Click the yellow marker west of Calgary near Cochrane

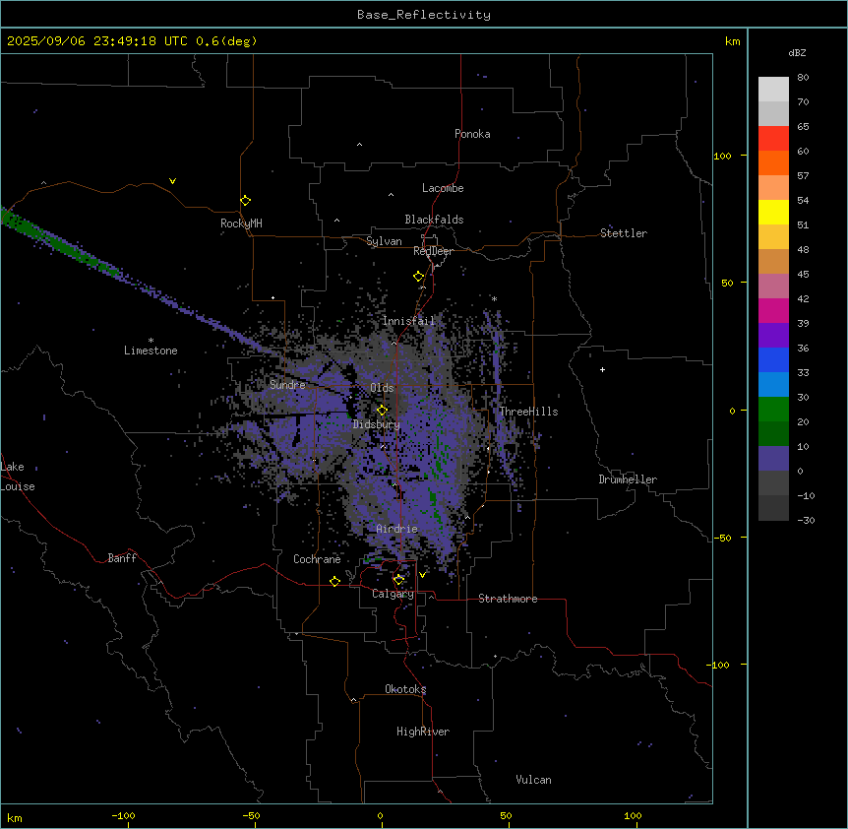tap(334, 581)
